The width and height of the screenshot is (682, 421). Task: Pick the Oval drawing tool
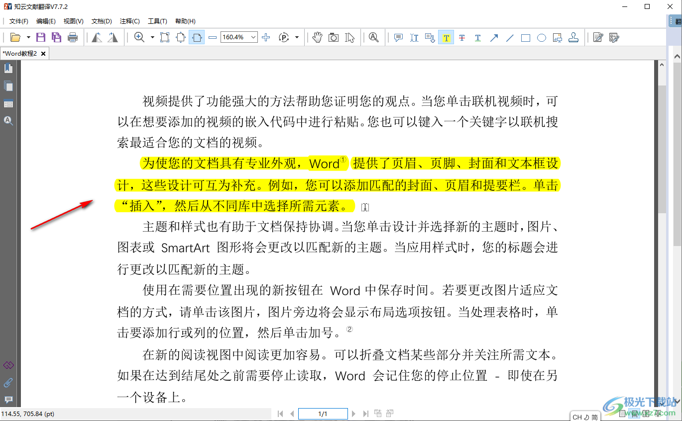542,37
